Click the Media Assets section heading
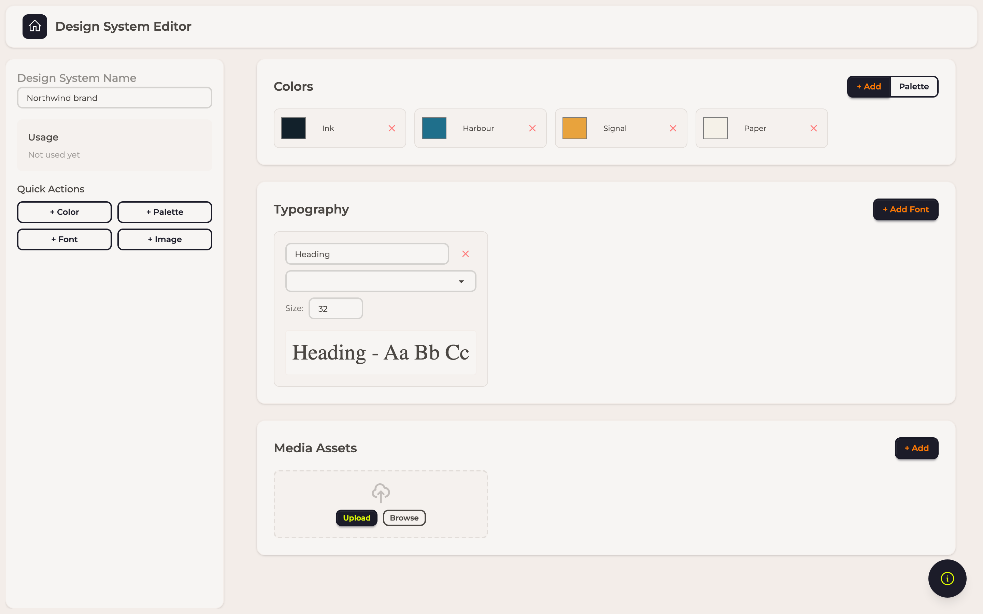Image resolution: width=983 pixels, height=614 pixels. point(315,448)
